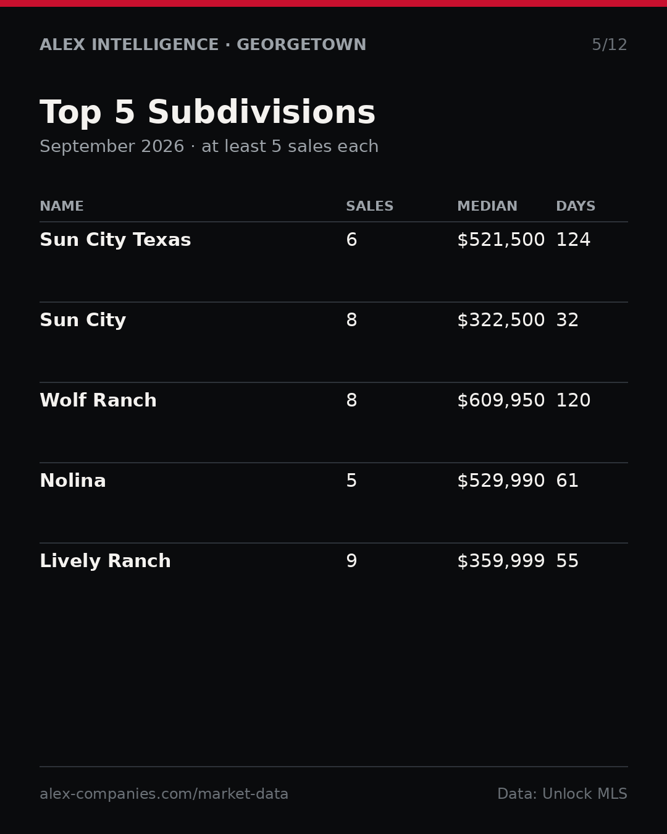667x834 pixels.
Task: Open the alex-companies.com/market-data link
Action: tap(164, 794)
